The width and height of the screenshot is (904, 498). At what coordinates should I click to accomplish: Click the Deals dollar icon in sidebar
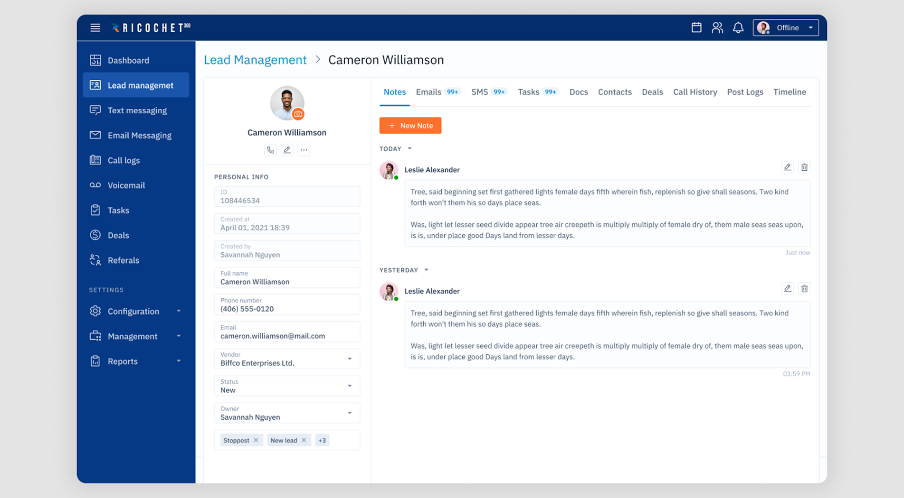[95, 235]
